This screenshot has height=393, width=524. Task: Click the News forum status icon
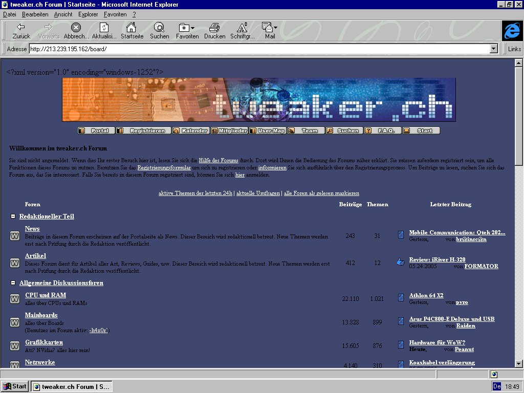15,236
